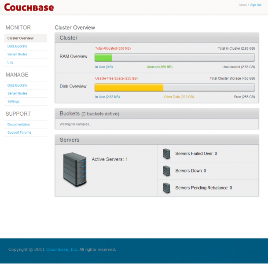
Task: Click the Usable Free Space (255 GB) label
Action: click(116, 78)
